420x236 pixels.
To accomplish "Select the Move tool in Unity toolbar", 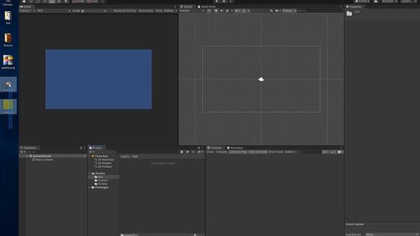I will point(31,1).
